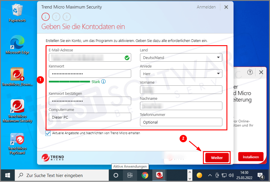The height and width of the screenshot is (182, 270).
Task: Open the help question mark icon
Action: [x=250, y=72]
